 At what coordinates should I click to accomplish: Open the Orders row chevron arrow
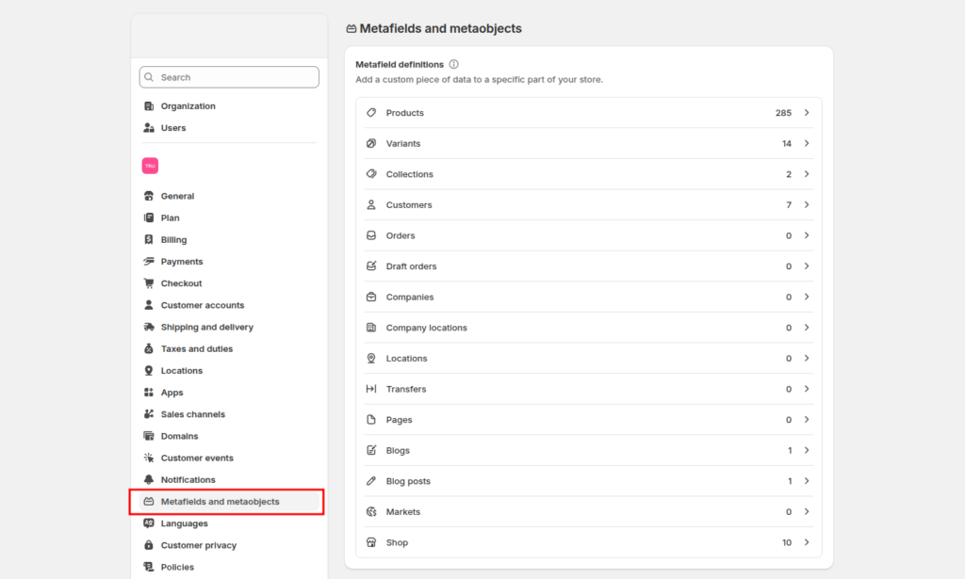[807, 235]
